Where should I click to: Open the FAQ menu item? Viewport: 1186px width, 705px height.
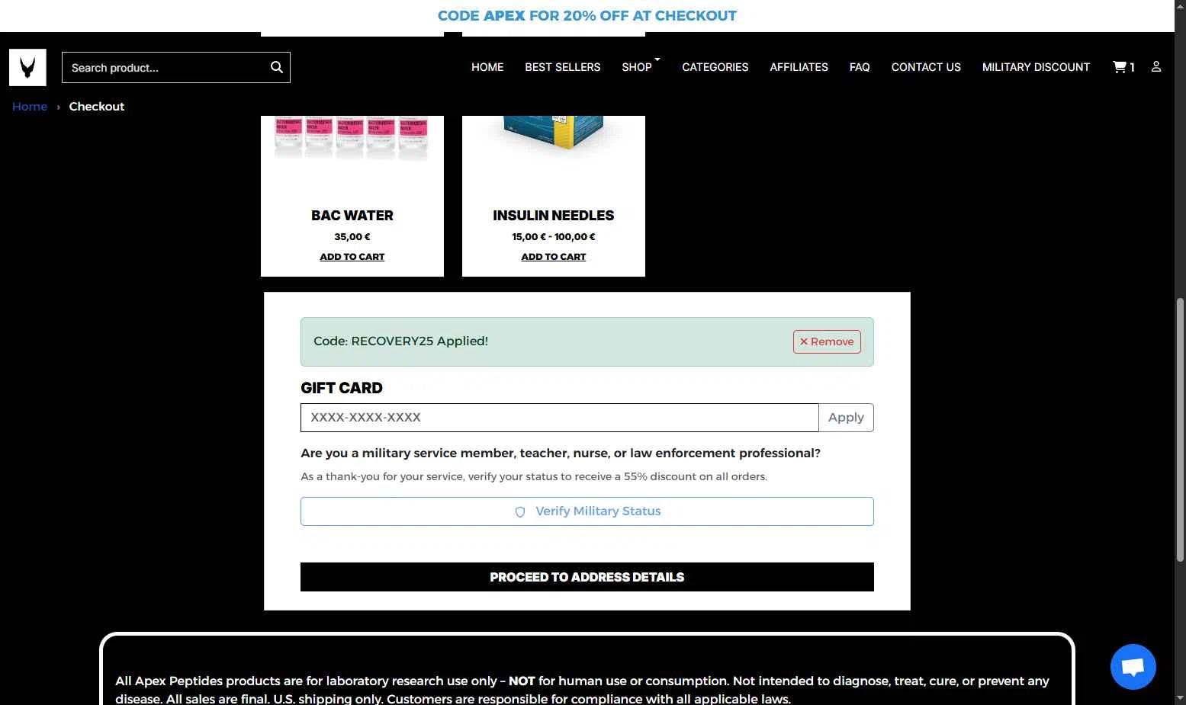pyautogui.click(x=860, y=67)
